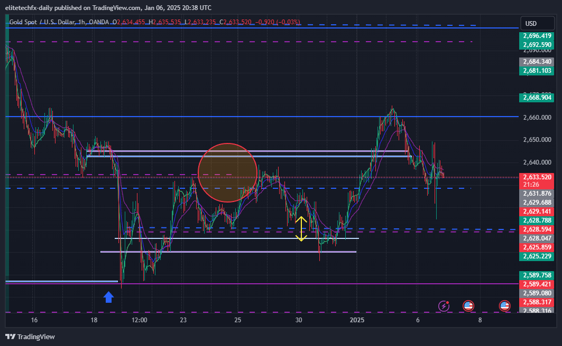Click the green 2,625.229 price label
Screen dimensions: 562x346
coord(537,256)
